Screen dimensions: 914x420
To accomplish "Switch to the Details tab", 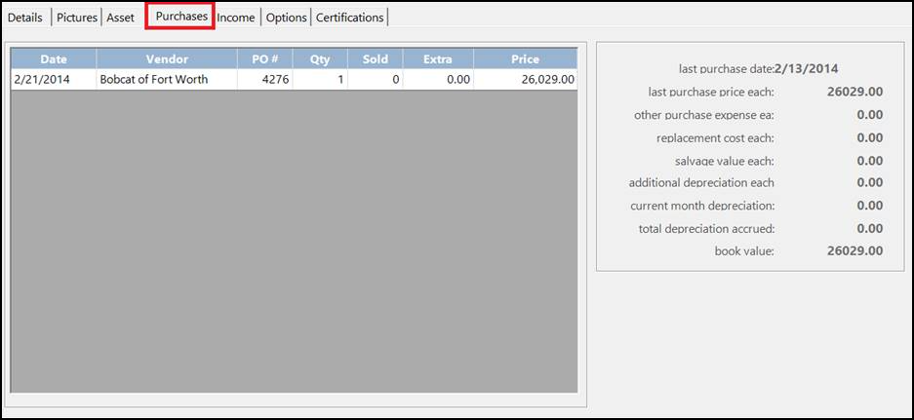I will pyautogui.click(x=25, y=18).
